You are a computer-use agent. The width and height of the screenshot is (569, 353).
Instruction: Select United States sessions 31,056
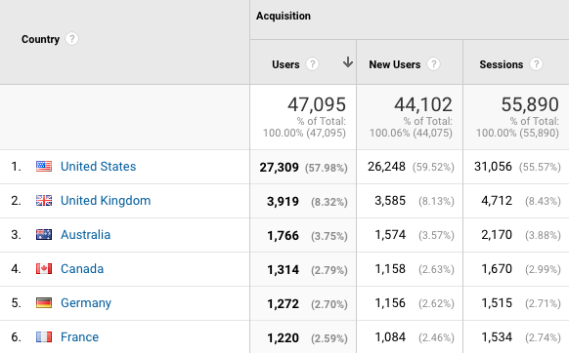(x=493, y=167)
